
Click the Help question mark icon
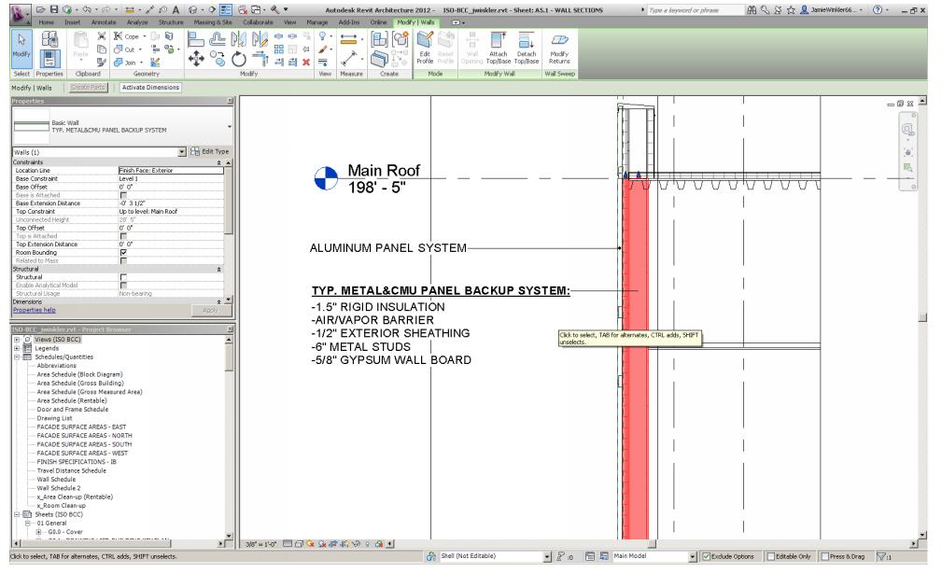point(878,9)
